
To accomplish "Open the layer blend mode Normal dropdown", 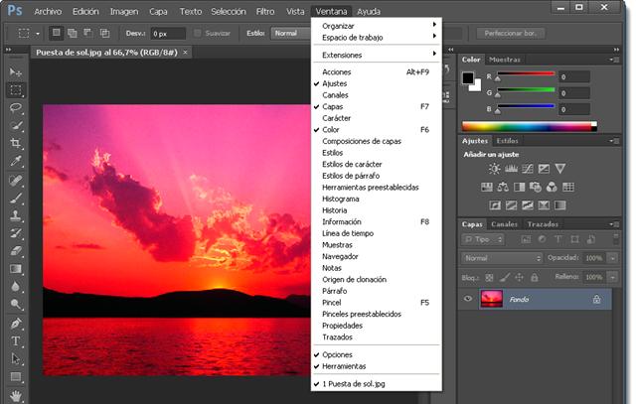I will (502, 258).
